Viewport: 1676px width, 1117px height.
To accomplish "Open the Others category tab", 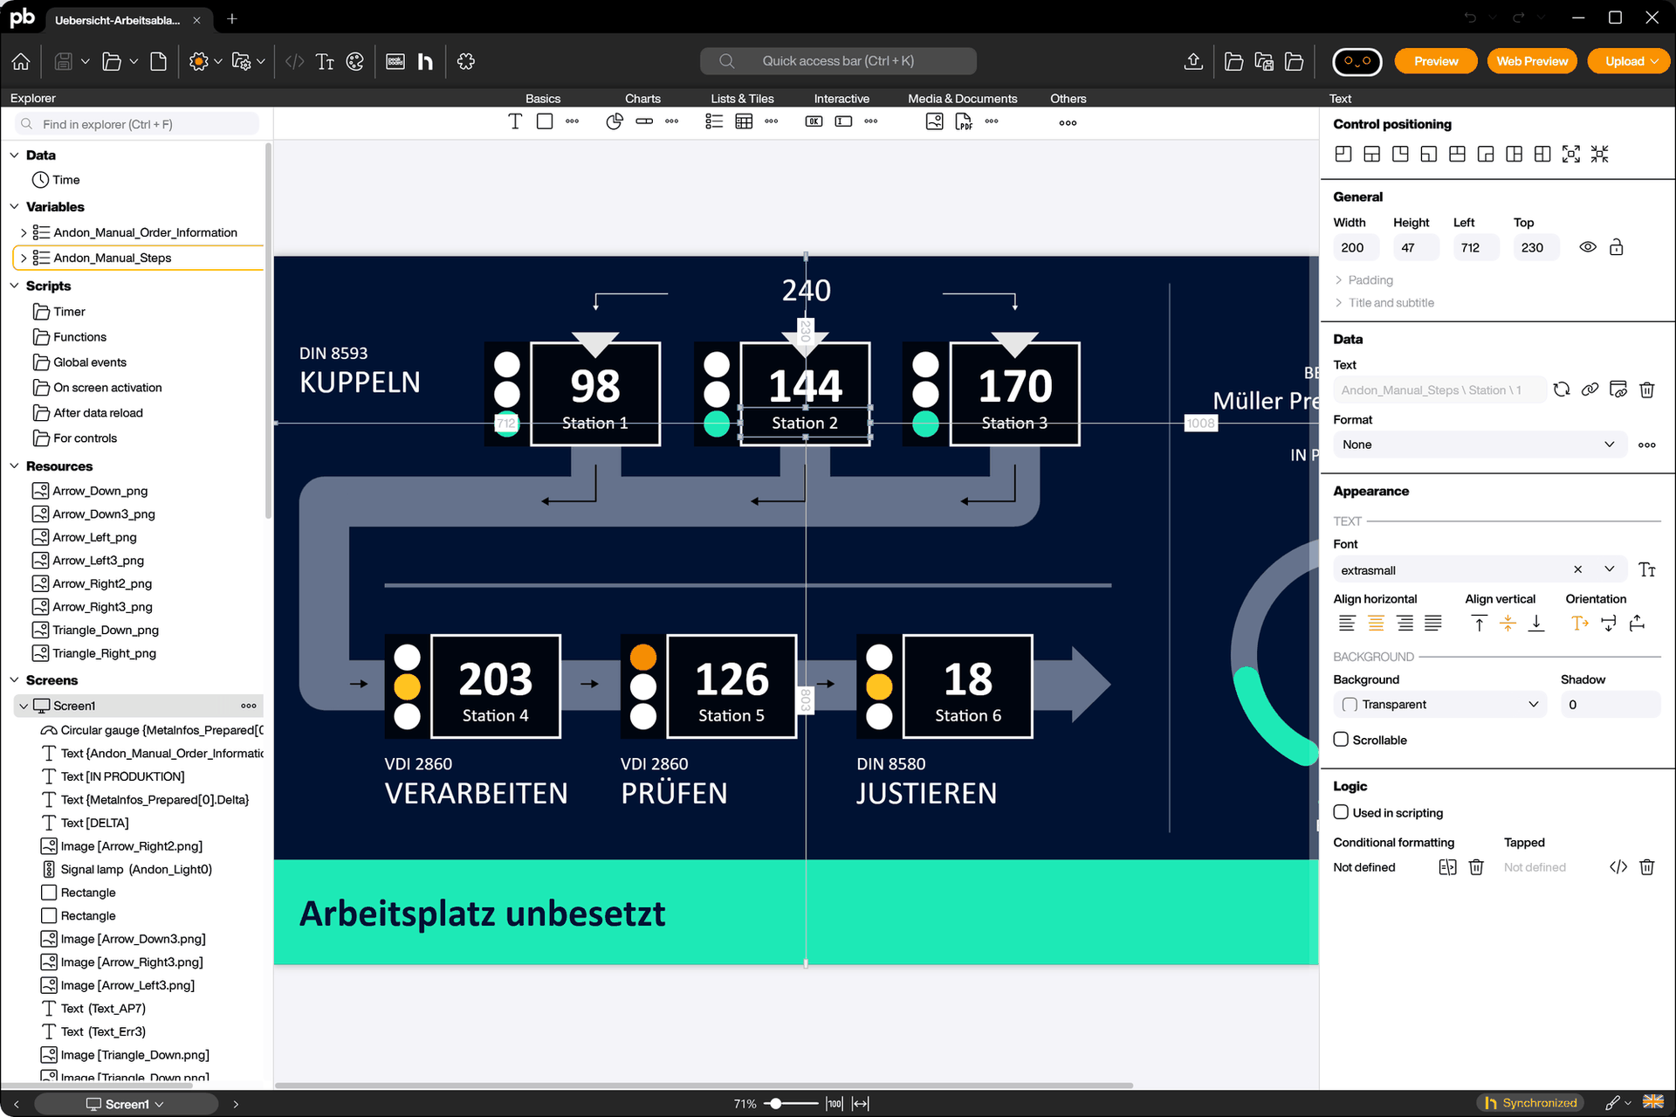I will (1068, 99).
